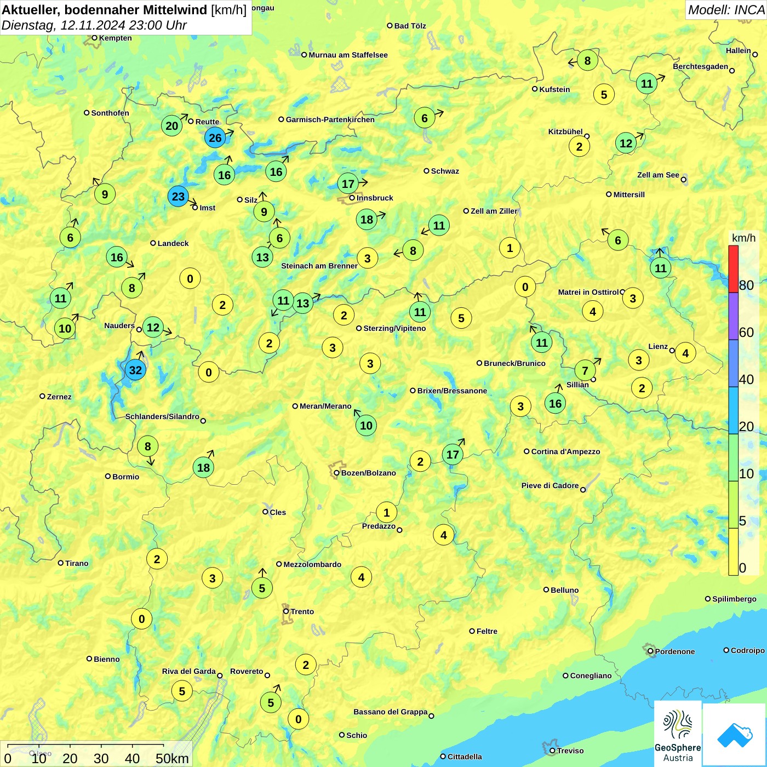Select the blue 23 wind marker near Imst
This screenshot has height=767, width=767.
[x=178, y=196]
